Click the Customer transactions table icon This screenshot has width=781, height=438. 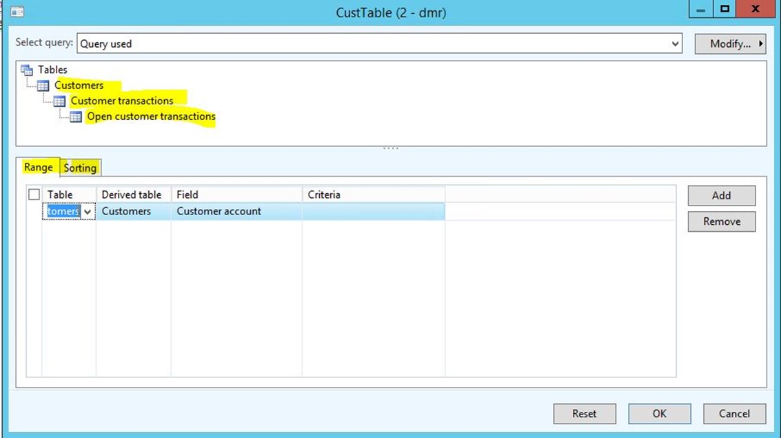(59, 101)
